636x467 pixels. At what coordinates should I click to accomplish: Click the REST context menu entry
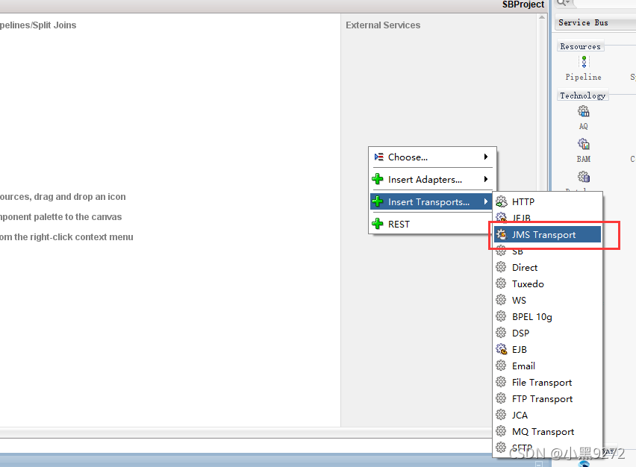pos(432,224)
